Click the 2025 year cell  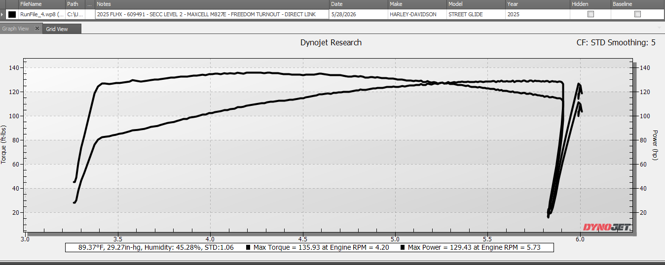(537, 14)
